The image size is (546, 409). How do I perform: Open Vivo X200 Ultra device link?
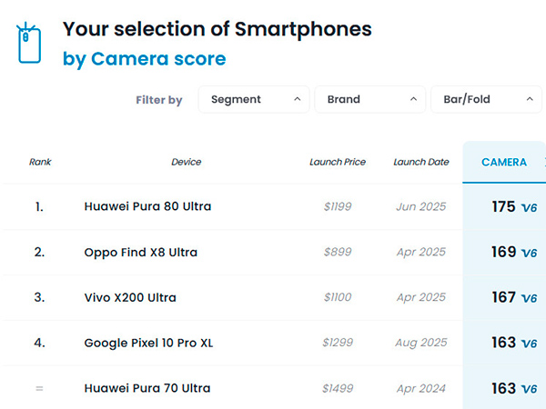130,297
